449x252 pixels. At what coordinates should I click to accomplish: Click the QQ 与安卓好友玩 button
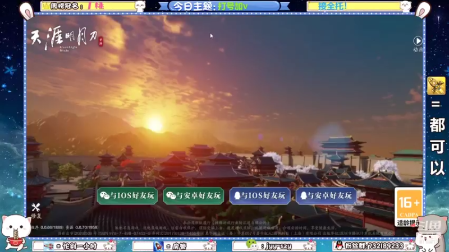click(x=326, y=195)
